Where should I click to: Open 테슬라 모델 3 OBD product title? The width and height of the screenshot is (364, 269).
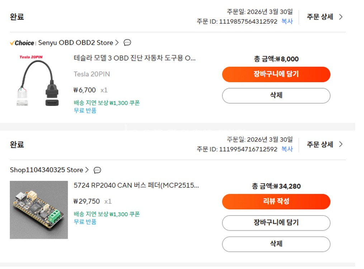click(x=134, y=58)
